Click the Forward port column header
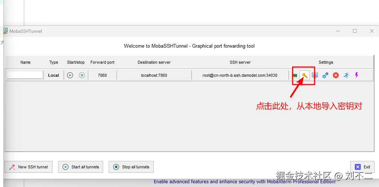Viewport: 379px width, 187px height. (x=102, y=62)
